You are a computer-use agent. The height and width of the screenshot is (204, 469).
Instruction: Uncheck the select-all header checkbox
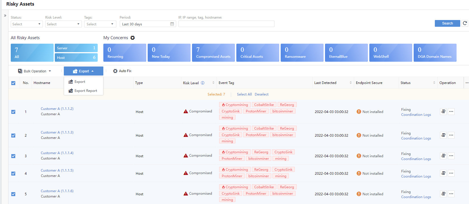[13, 83]
